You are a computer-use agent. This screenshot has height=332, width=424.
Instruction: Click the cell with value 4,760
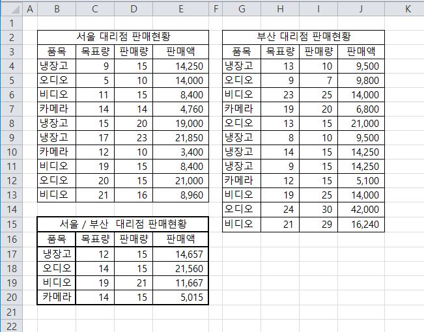(x=180, y=109)
